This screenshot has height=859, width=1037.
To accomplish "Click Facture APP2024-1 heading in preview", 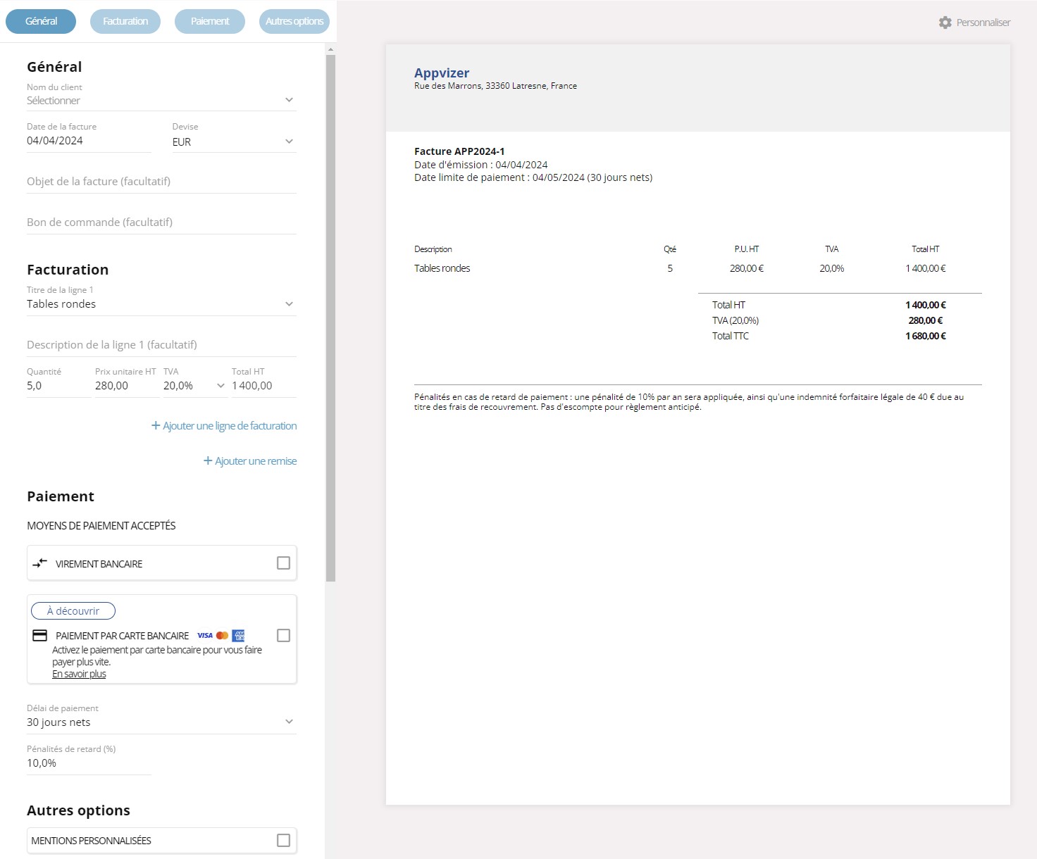I will (459, 151).
